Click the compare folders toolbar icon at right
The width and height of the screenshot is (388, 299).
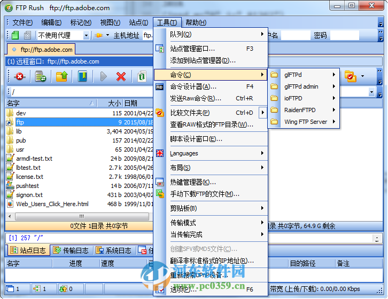[350, 76]
